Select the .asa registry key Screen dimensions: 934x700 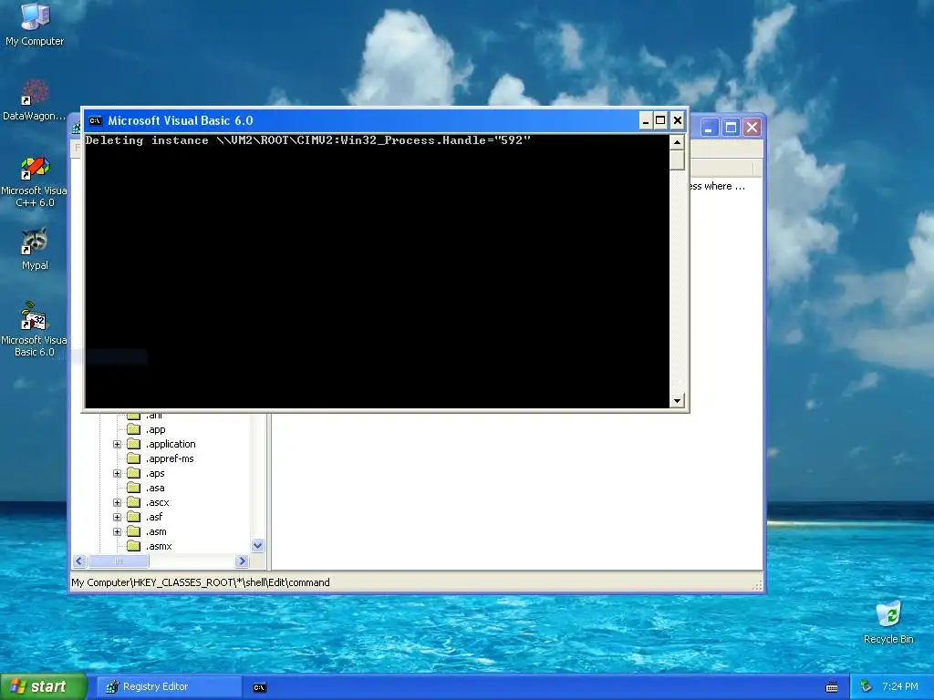coord(155,489)
